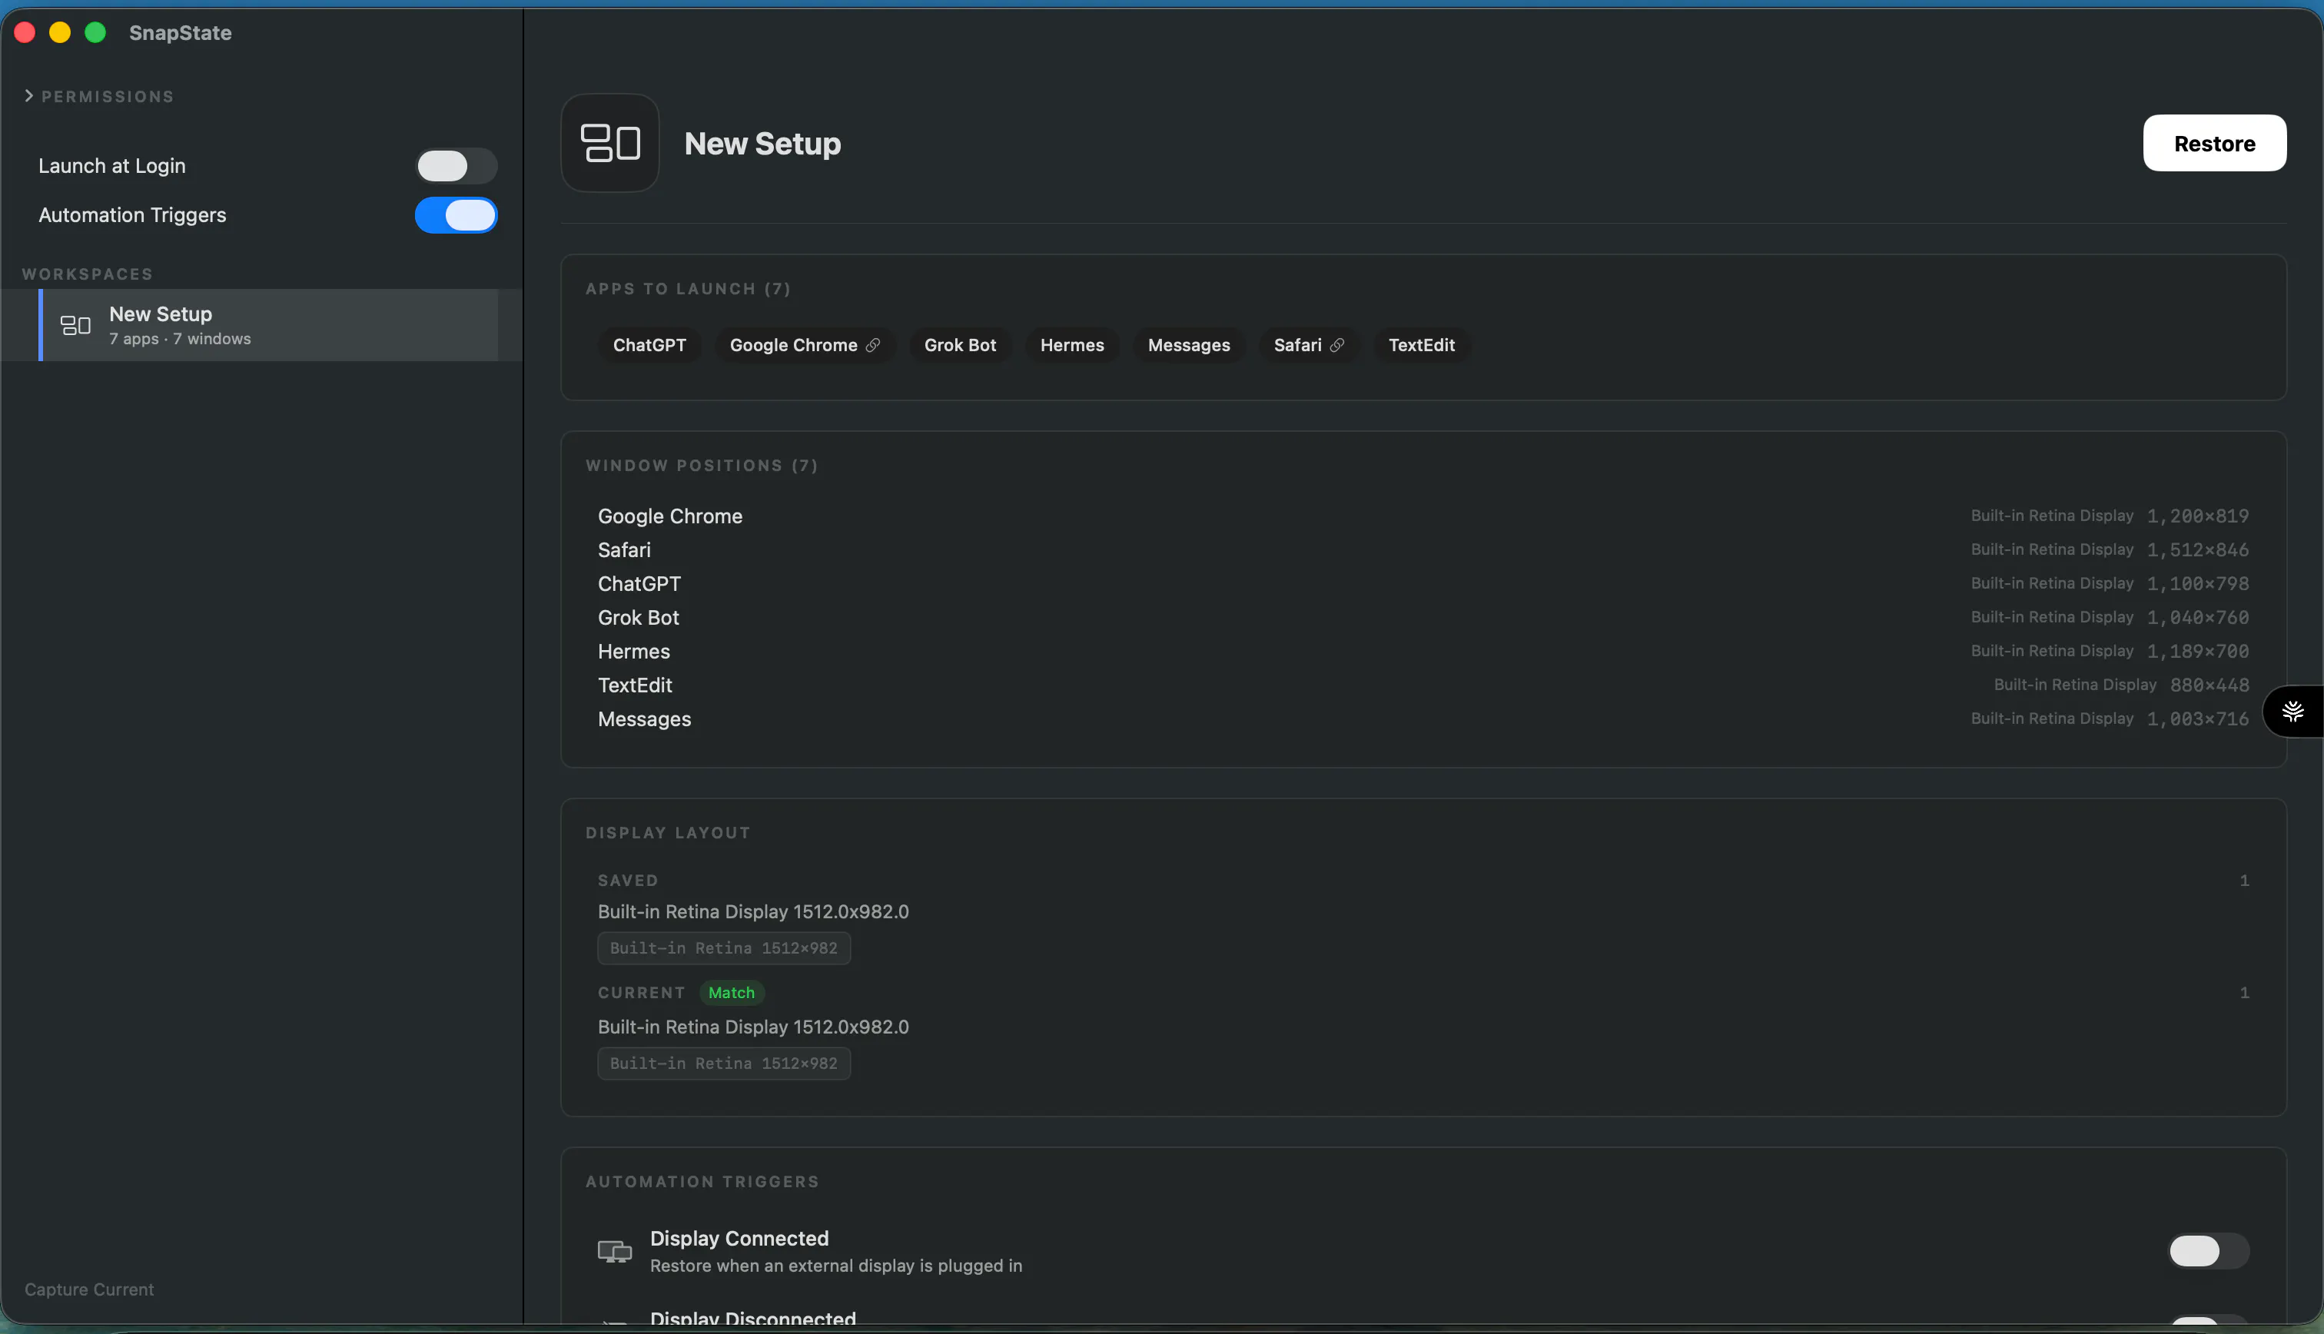
Task: Click TextEdit in window positions list
Action: pos(635,685)
